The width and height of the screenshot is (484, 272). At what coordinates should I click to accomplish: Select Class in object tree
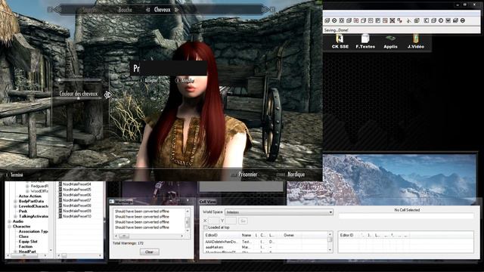tap(23, 236)
